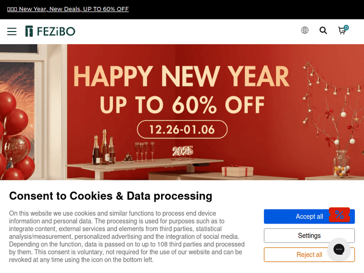
Task: Open the New Year, New Deals promo link
Action: [68, 9]
